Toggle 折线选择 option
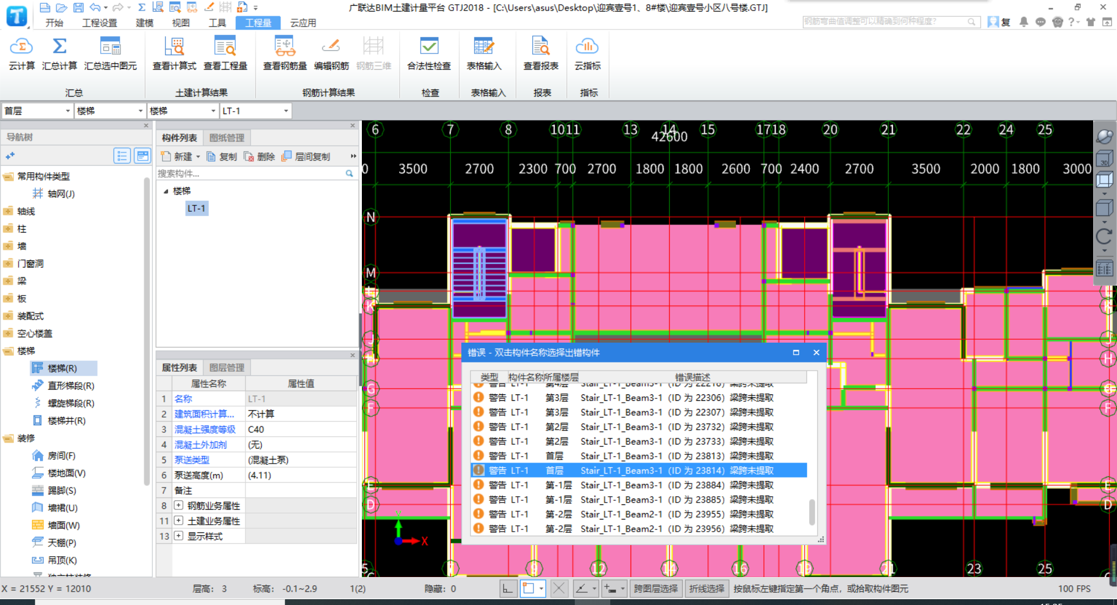The image size is (1117, 605). point(707,589)
